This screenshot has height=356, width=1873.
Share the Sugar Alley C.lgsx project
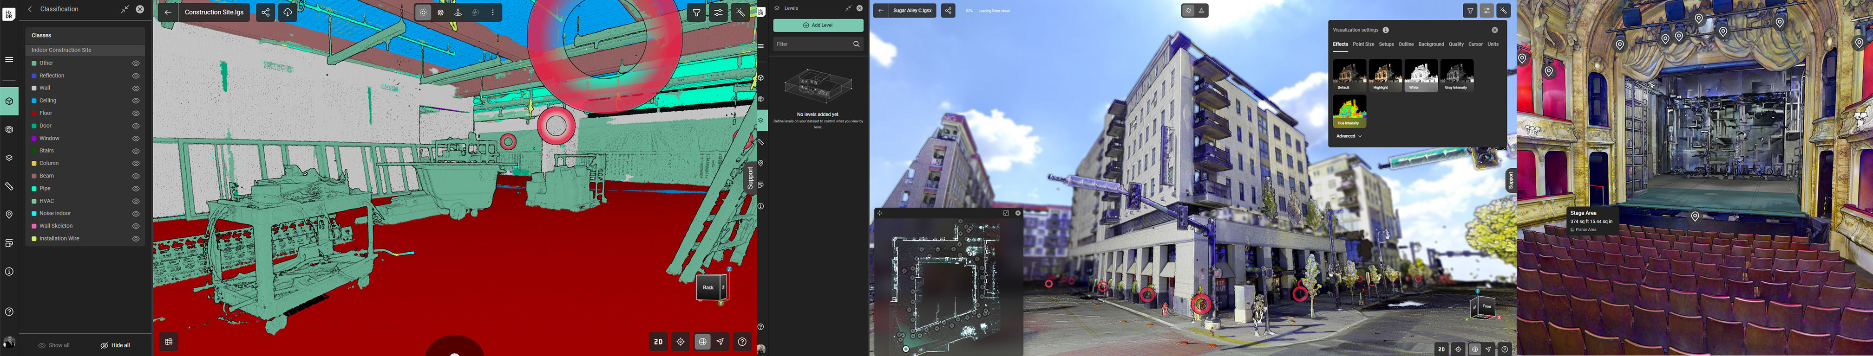[x=948, y=11]
